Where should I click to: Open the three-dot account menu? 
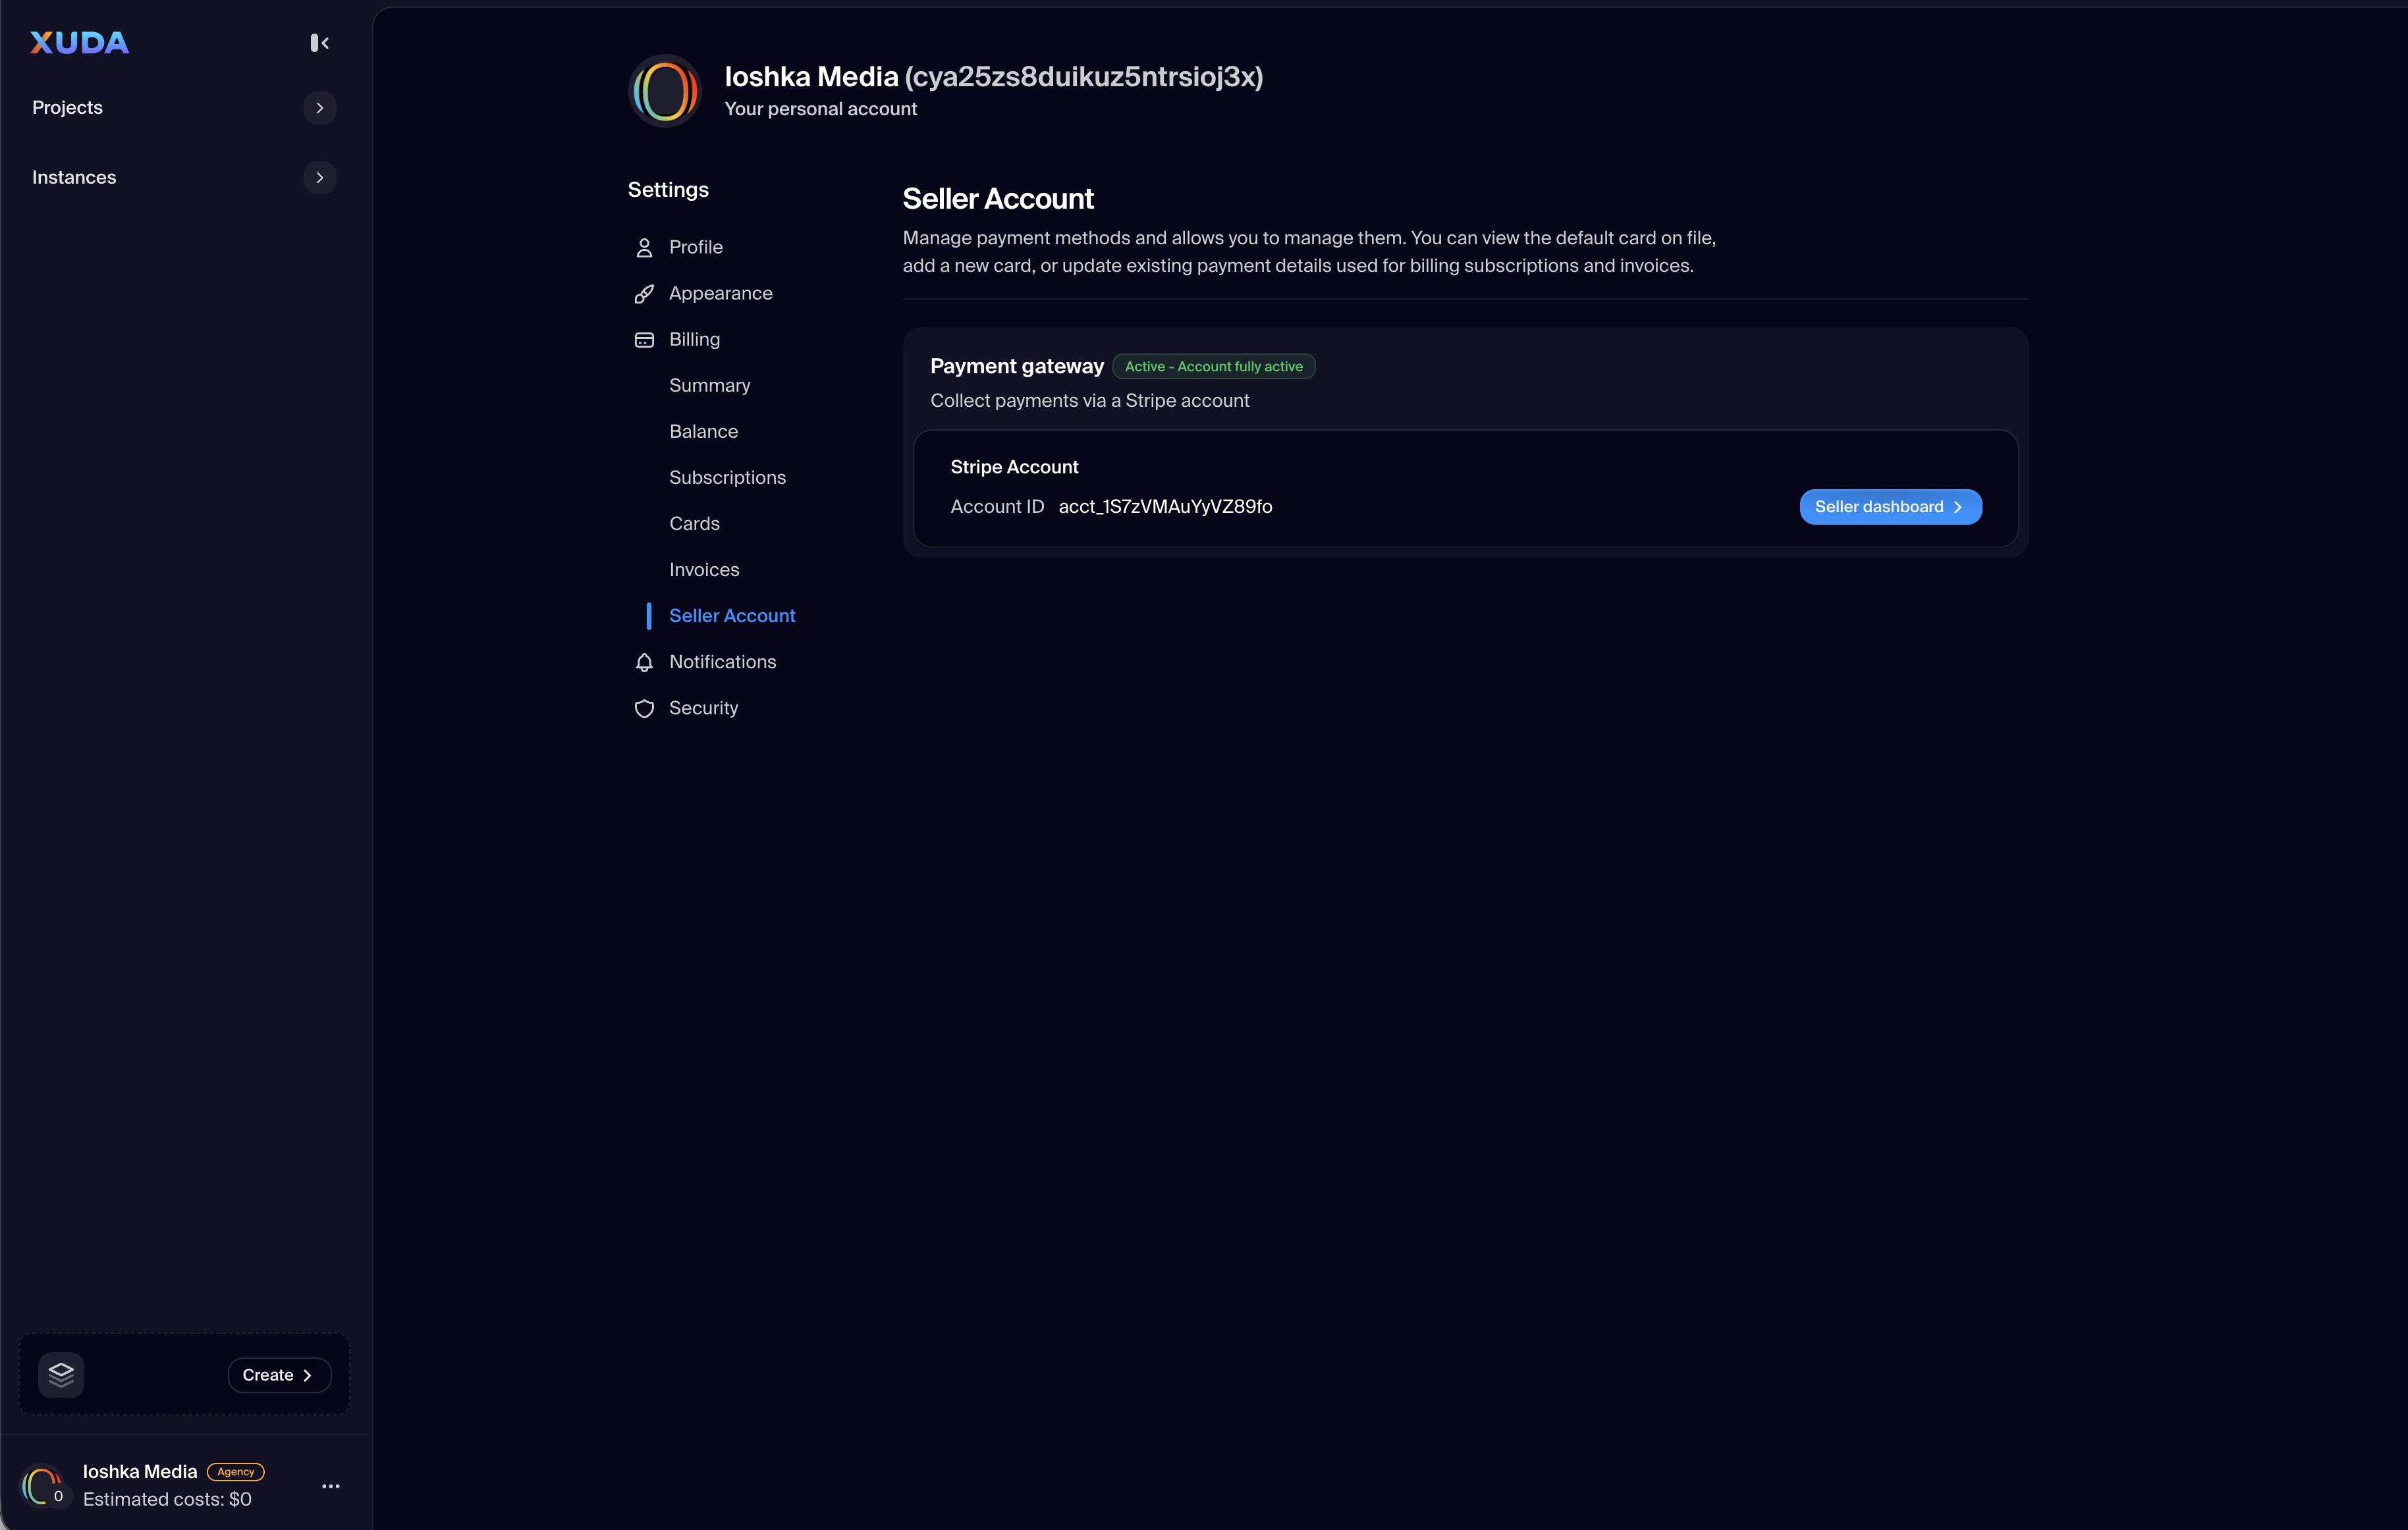331,1486
